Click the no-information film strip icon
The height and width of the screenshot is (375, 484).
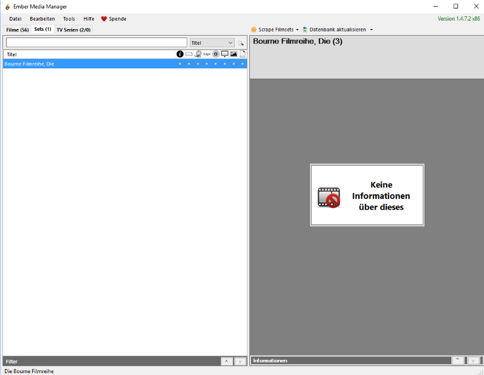(x=329, y=198)
